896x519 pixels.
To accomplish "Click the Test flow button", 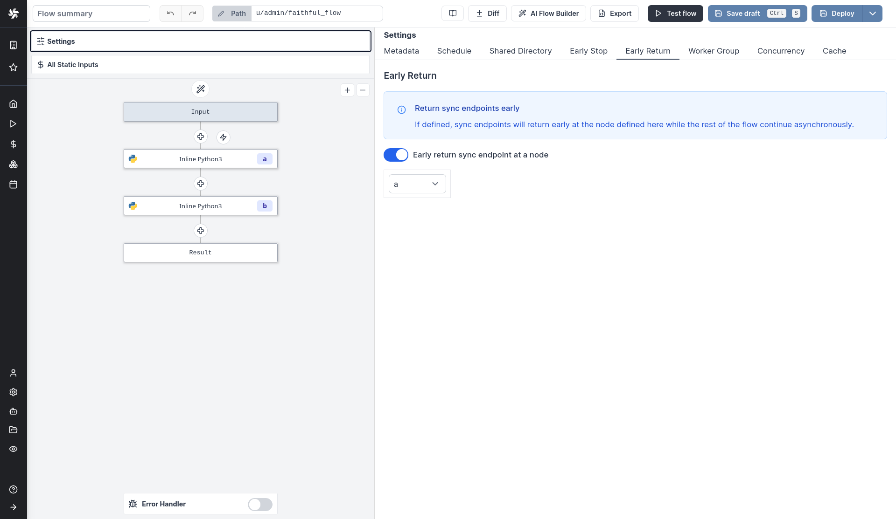I will [x=675, y=14].
